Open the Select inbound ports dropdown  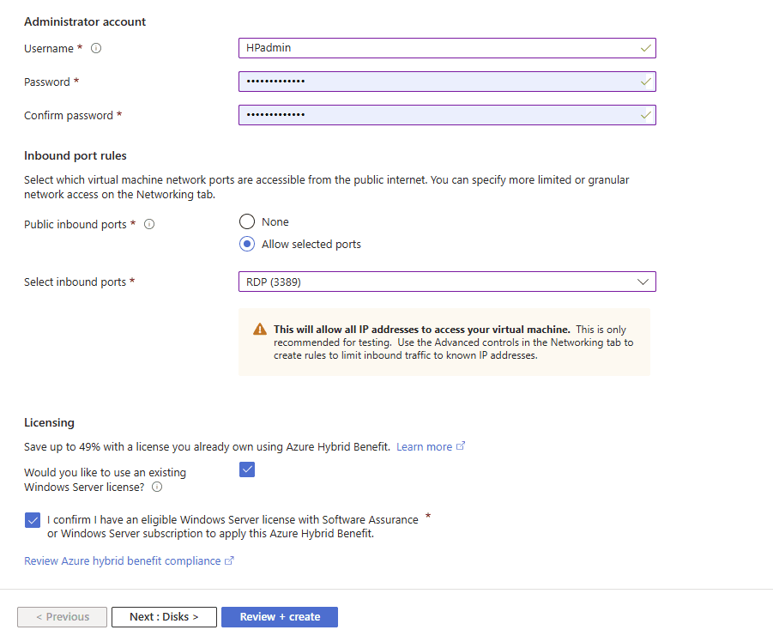click(446, 282)
